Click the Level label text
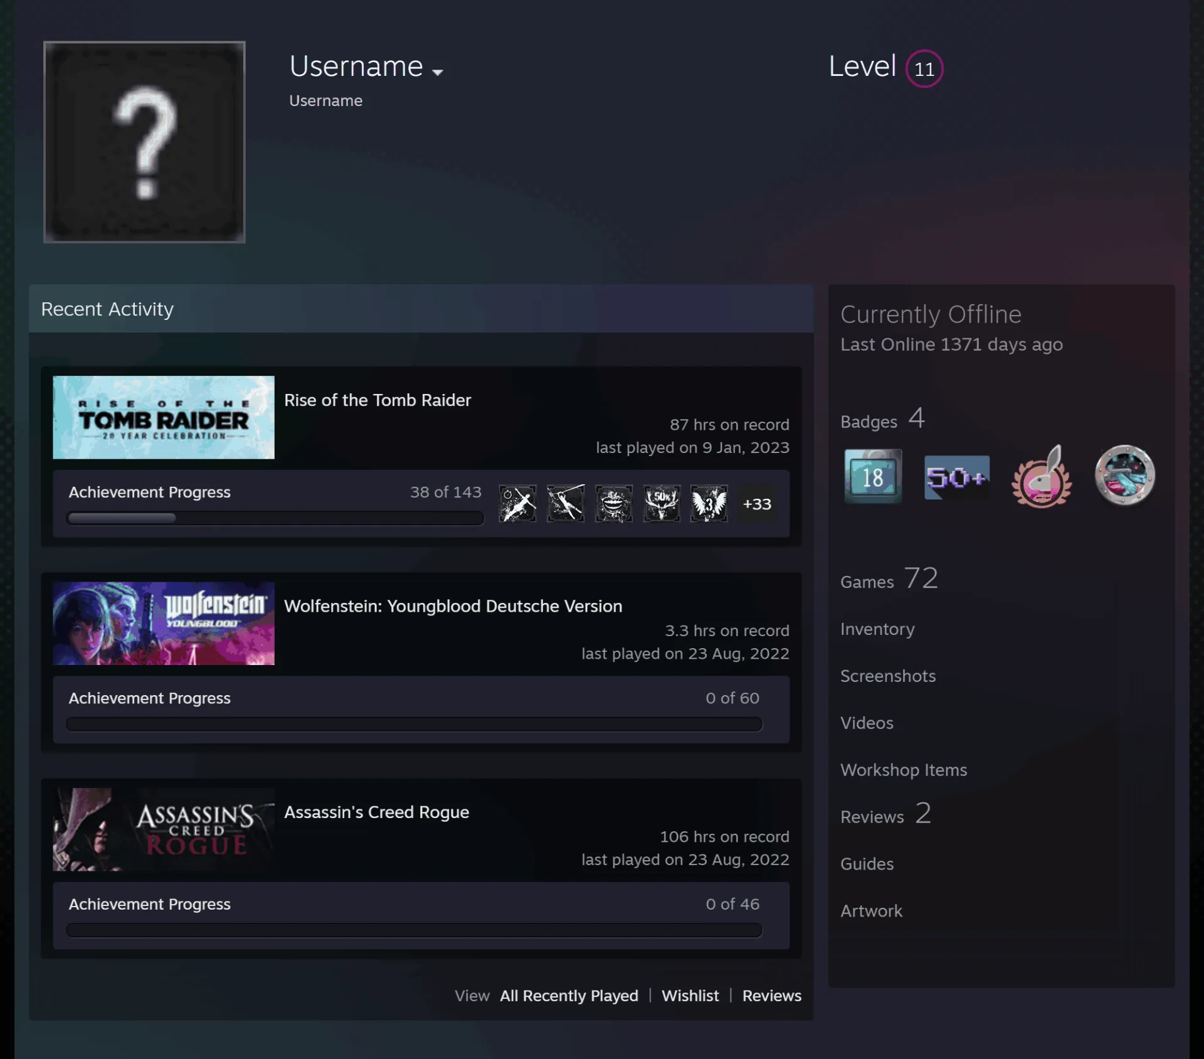Image resolution: width=1204 pixels, height=1059 pixels. click(863, 67)
